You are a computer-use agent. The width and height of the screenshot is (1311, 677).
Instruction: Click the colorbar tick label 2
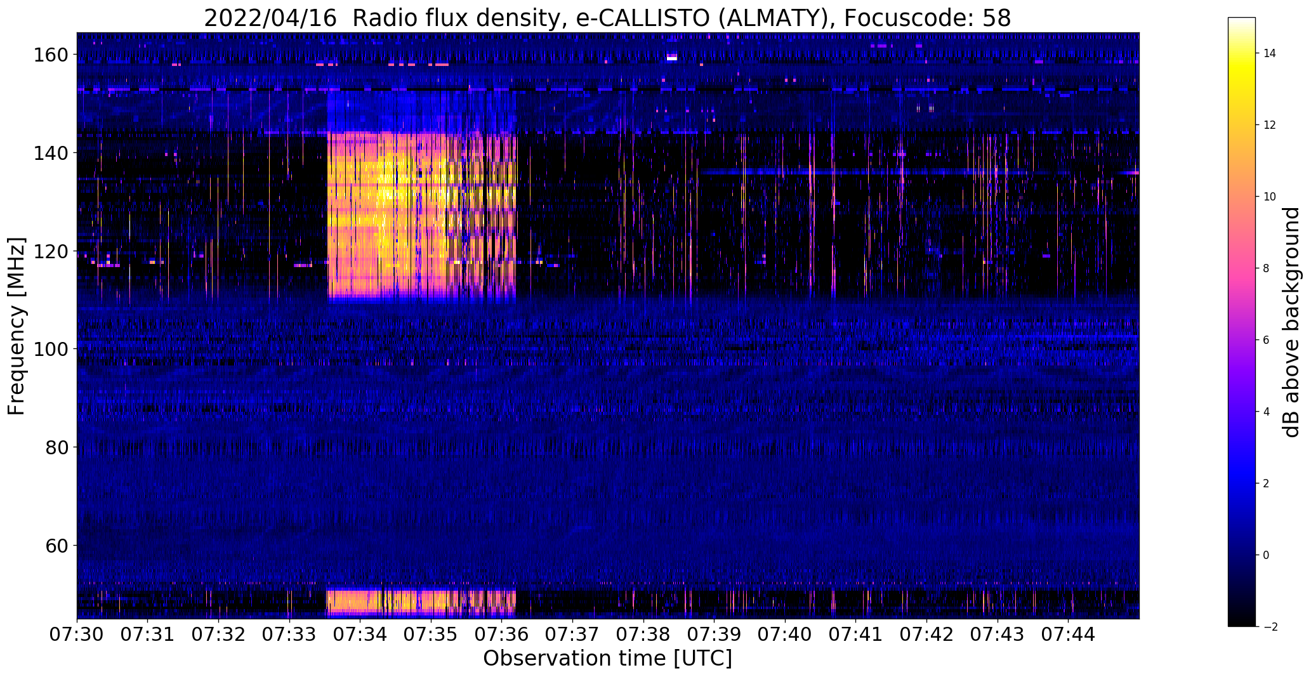click(x=1266, y=483)
